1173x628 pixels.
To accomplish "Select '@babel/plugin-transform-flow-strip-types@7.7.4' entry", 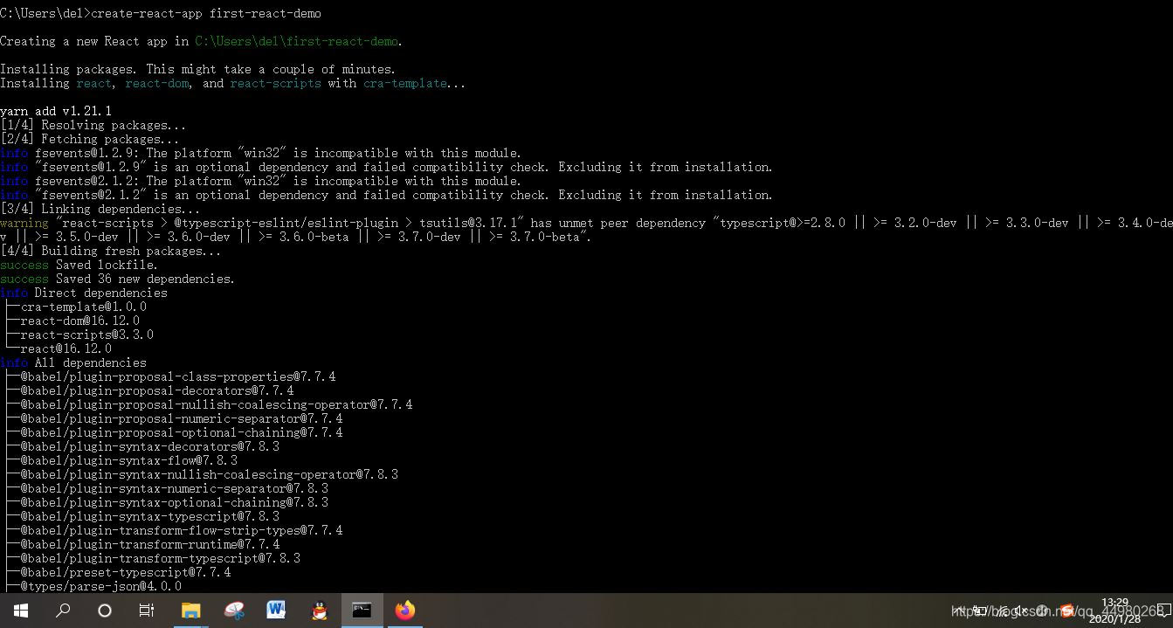I will point(182,530).
